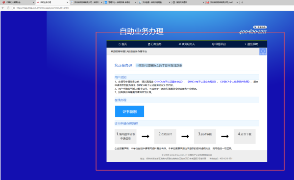Close the PDF document browser tab
This screenshot has width=294, height=180.
click(237, 2)
